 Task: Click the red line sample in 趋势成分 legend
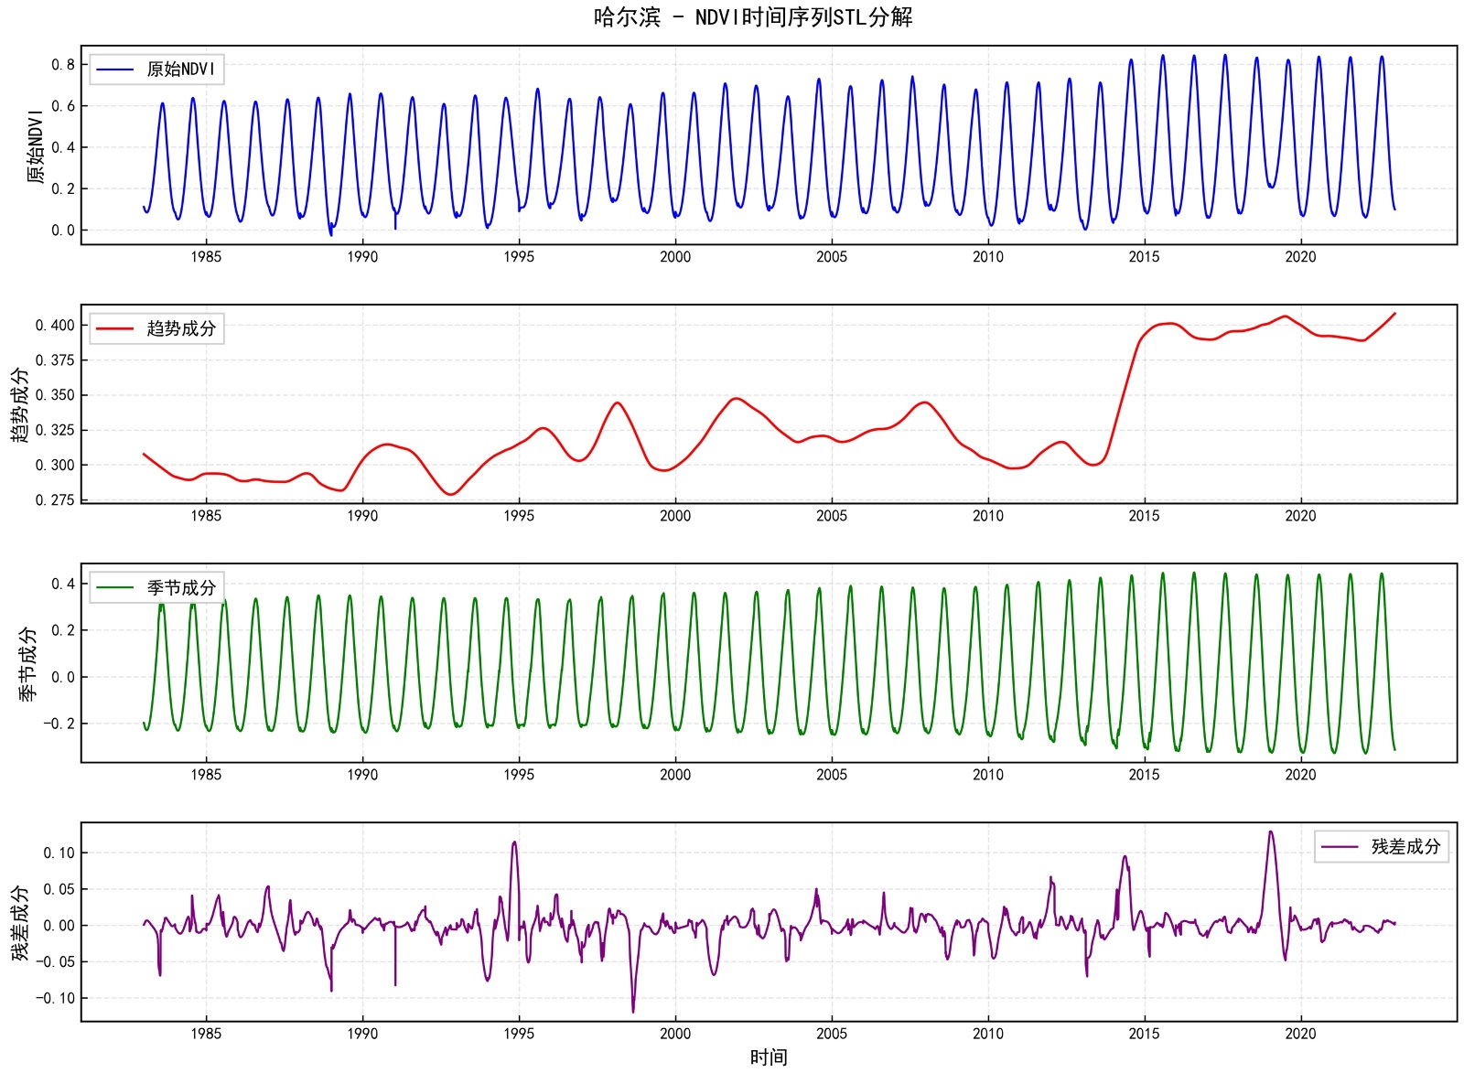coord(115,328)
